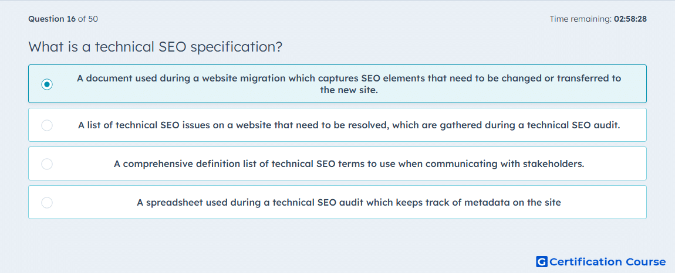Choose the radio button for technical SEO issues list

pos(47,125)
